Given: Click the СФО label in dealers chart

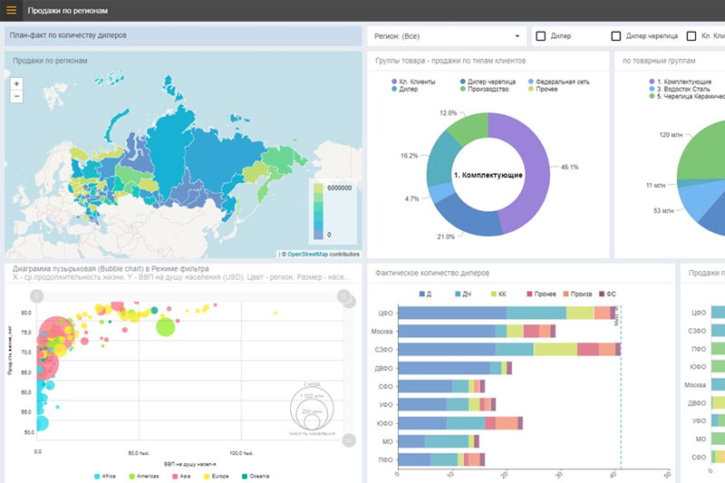Looking at the screenshot, I should click(386, 386).
